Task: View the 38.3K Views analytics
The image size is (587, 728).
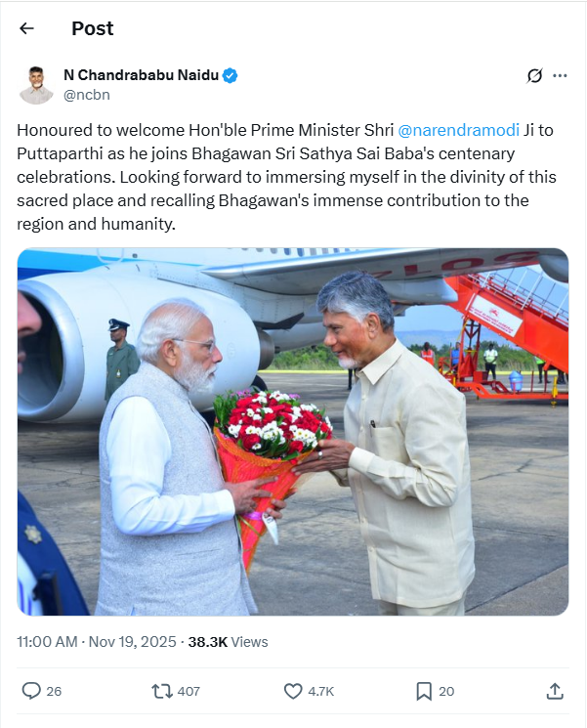Action: point(228,642)
